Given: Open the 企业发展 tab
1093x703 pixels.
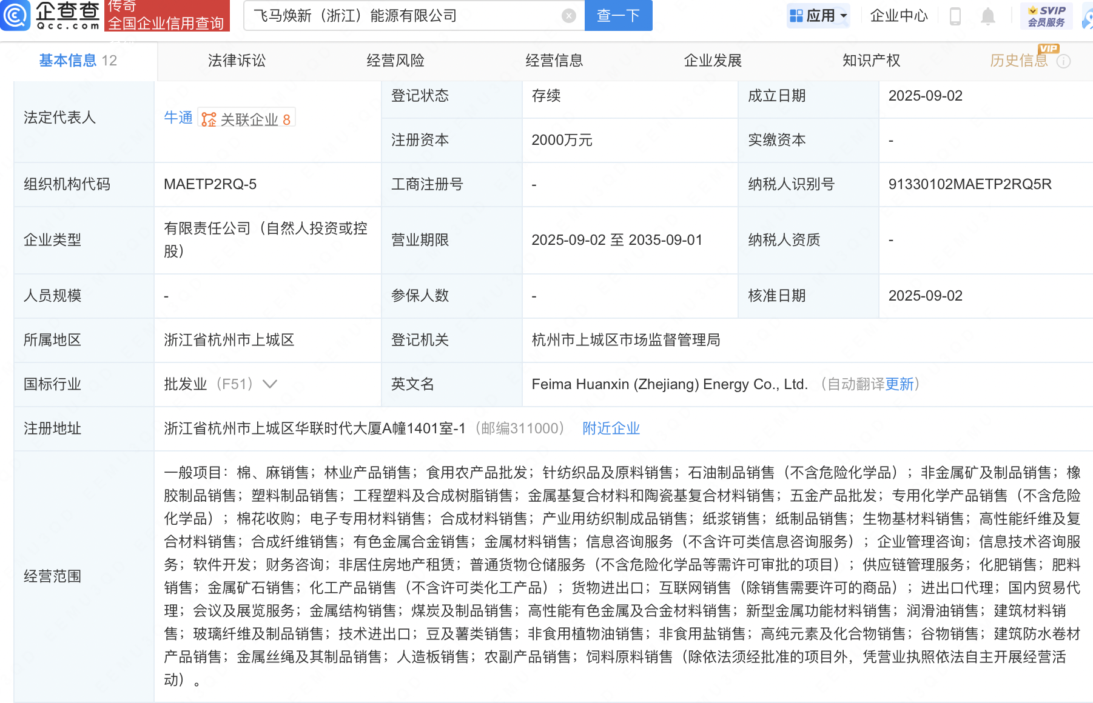Looking at the screenshot, I should [x=713, y=61].
